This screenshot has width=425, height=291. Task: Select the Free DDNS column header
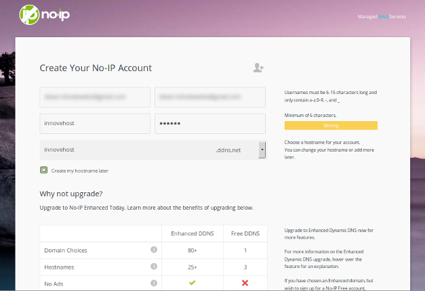[245, 233]
